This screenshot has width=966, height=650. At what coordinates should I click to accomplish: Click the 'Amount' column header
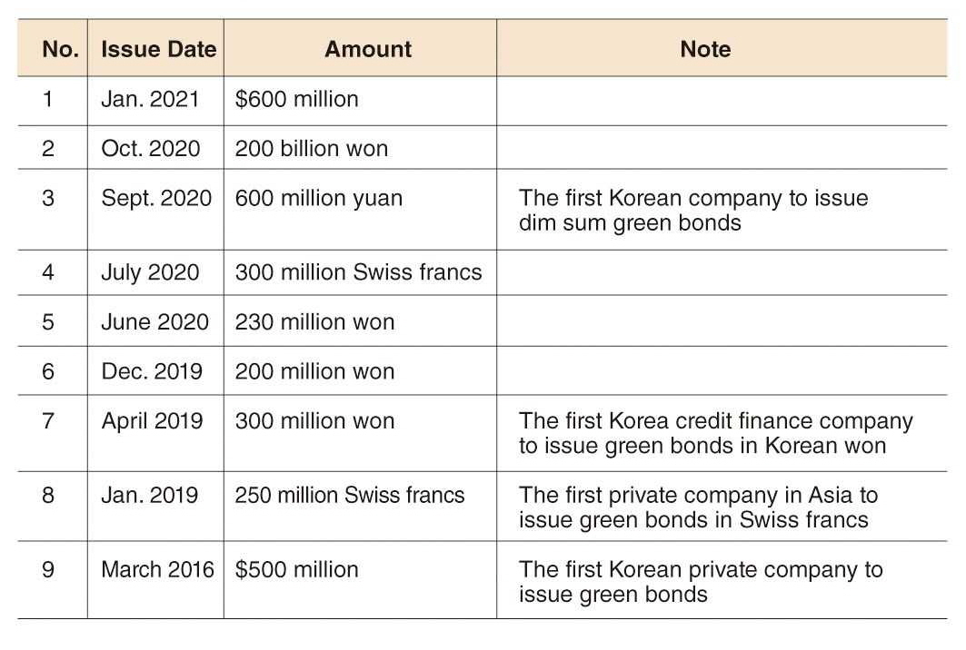[x=368, y=49]
